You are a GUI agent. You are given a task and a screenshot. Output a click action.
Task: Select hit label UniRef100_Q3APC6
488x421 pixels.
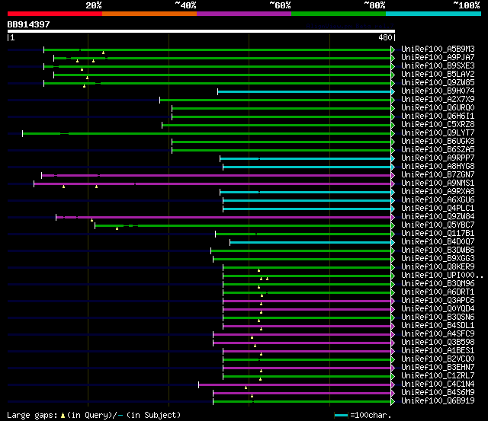[x=438, y=301]
